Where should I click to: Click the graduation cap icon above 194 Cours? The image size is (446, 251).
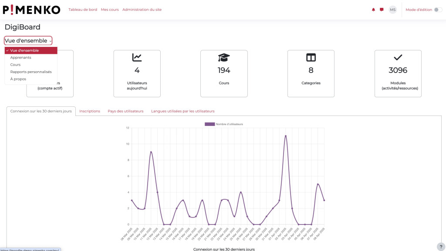point(224,56)
